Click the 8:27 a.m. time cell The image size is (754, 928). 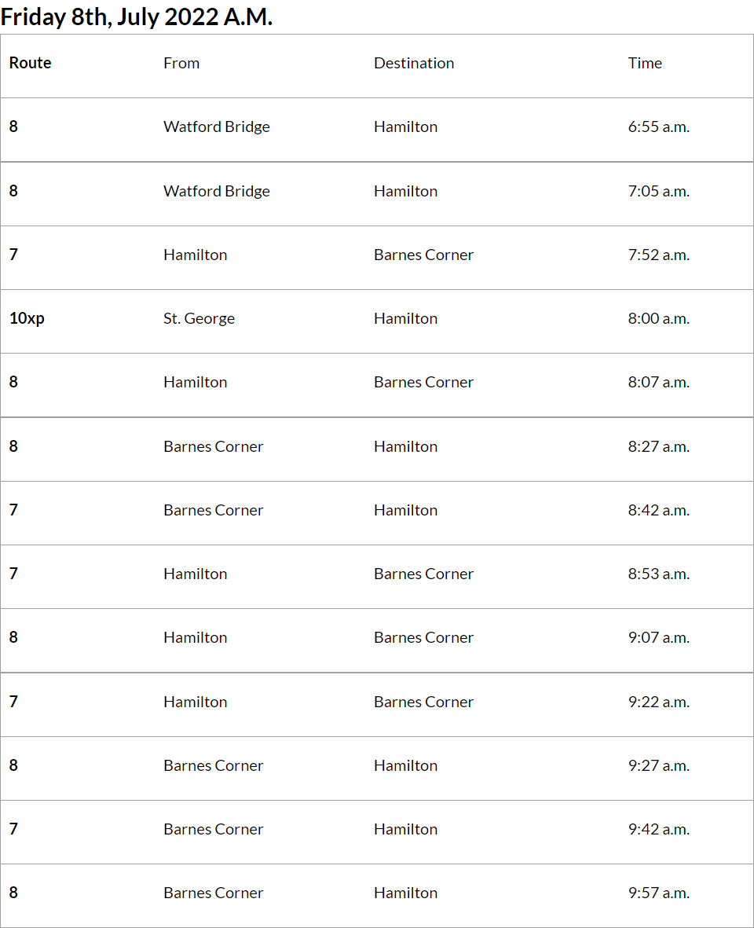point(658,447)
